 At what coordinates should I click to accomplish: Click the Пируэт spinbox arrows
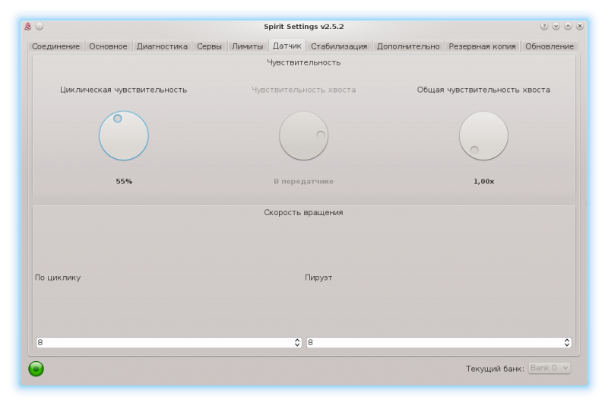tap(567, 343)
